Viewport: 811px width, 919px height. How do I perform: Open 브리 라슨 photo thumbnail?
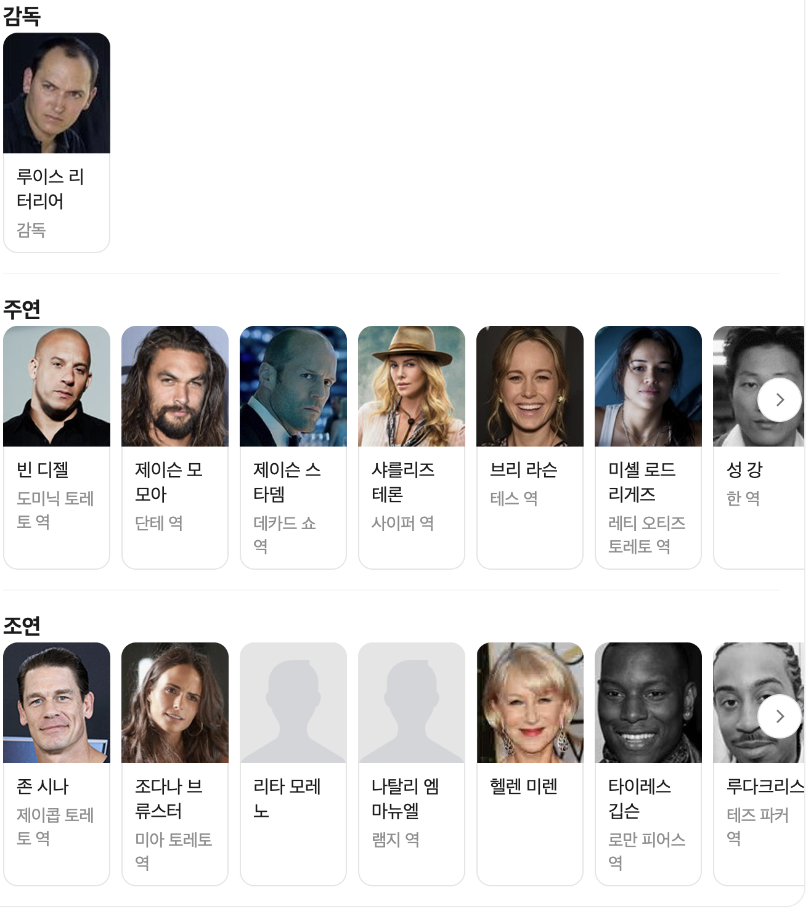coord(530,386)
